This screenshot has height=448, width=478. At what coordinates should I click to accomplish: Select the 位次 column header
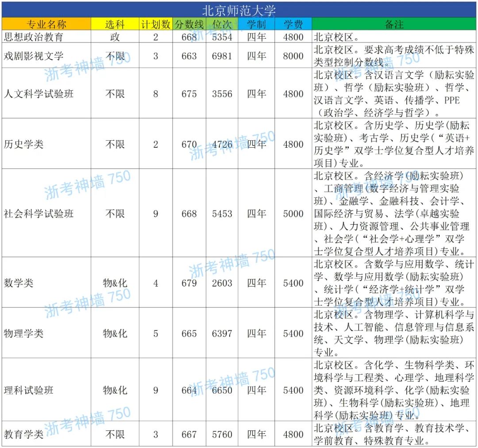click(222, 24)
